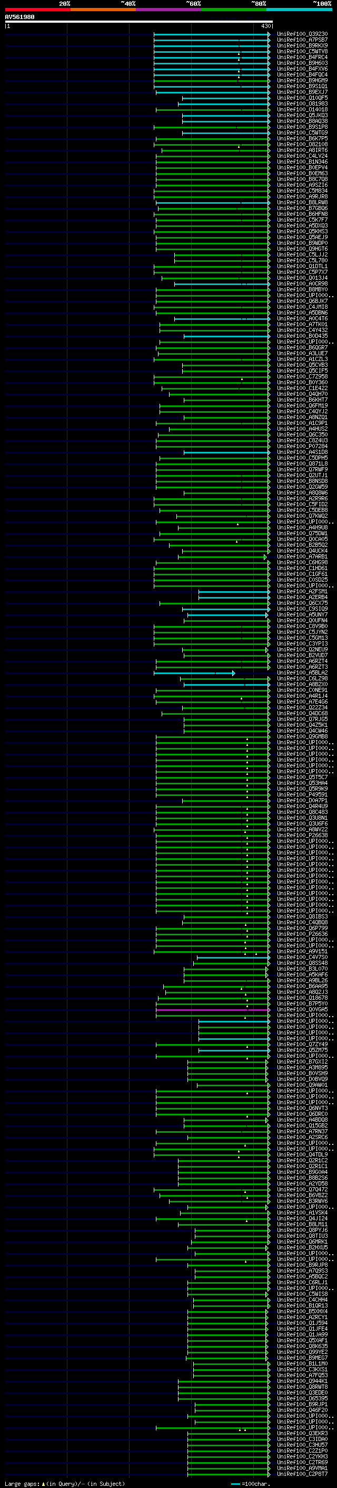Open hit label UniRef100_C4LV24

(x=302, y=157)
